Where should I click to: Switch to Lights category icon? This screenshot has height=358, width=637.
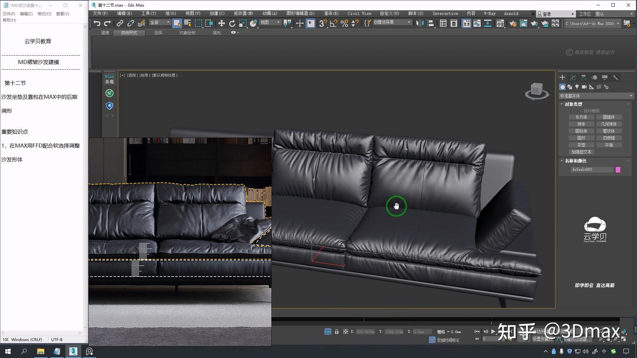577,87
